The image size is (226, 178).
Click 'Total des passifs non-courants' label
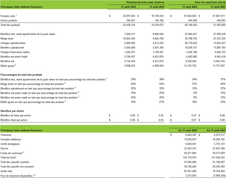tap(17, 167)
